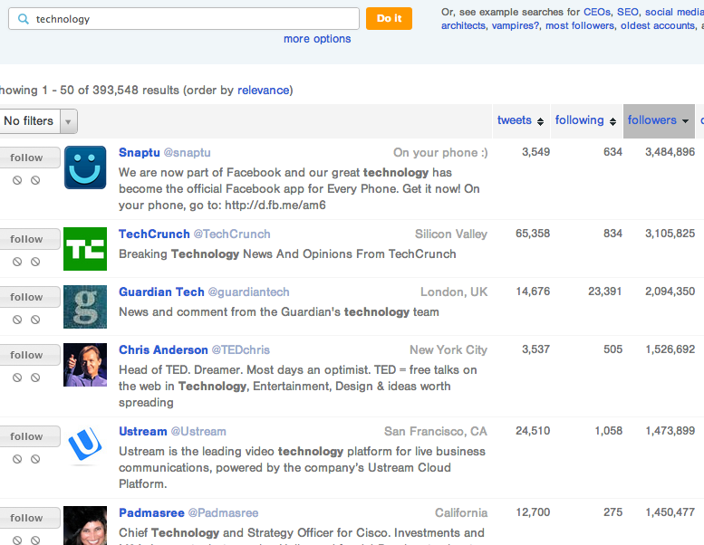Sort results by the followers column
This screenshot has height=545, width=704.
[x=658, y=120]
